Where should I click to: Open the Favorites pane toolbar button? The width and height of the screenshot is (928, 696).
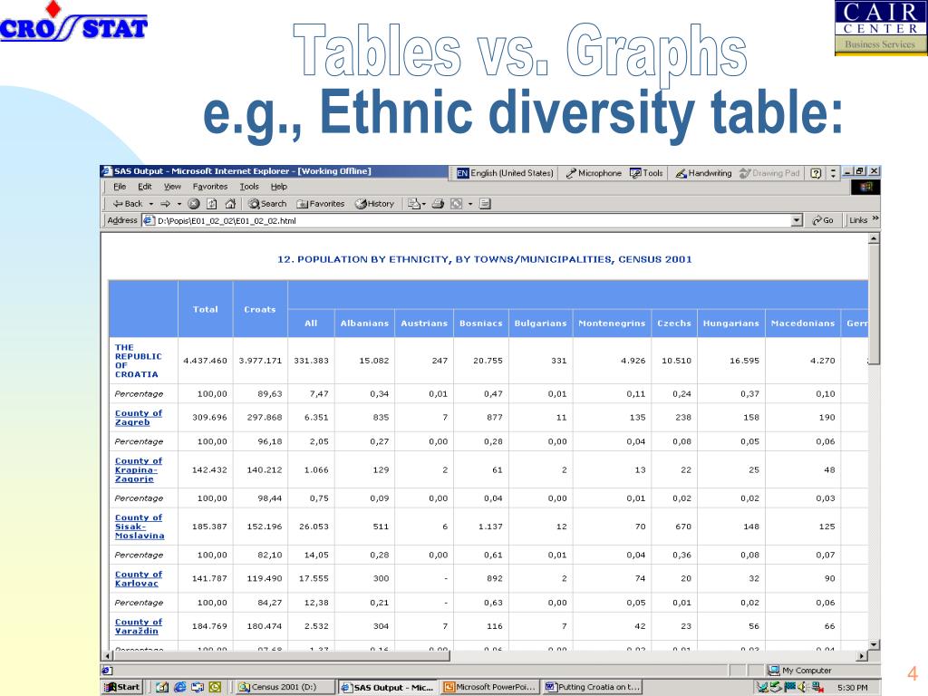[x=320, y=204]
